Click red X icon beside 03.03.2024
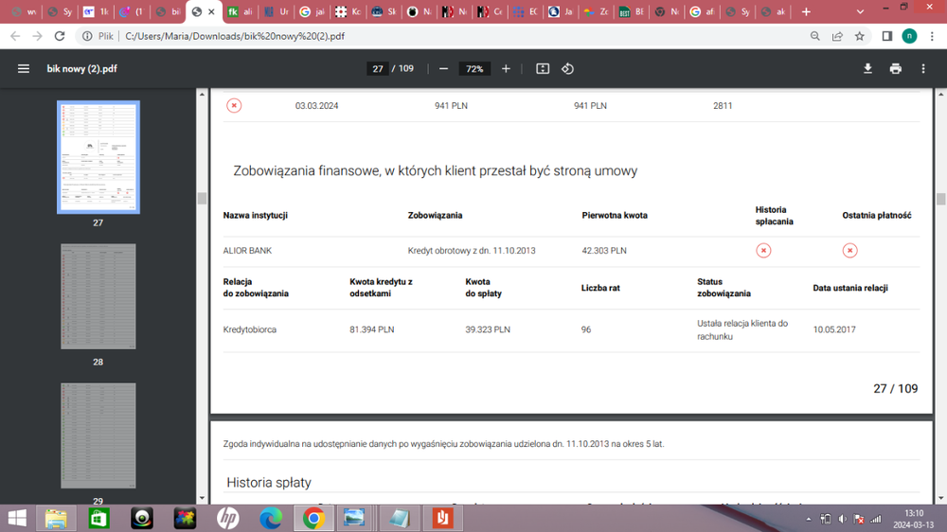Screen dimensions: 947x532 [x=234, y=106]
